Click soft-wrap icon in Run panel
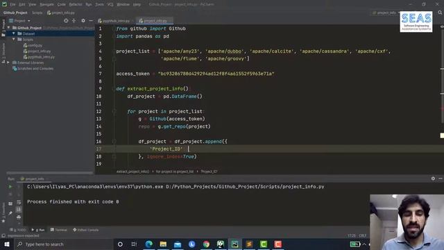444x250 pixels. tap(19, 202)
